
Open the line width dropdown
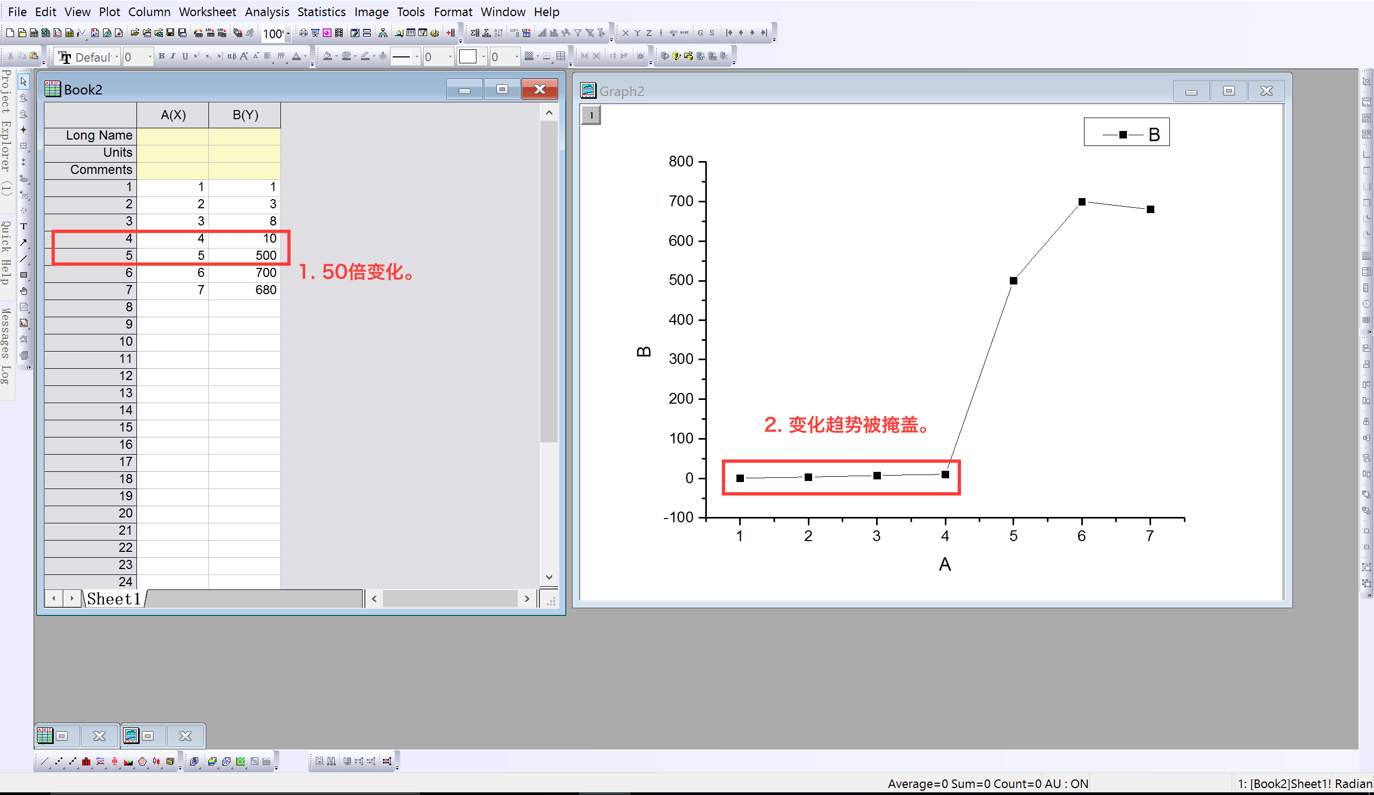click(x=450, y=56)
